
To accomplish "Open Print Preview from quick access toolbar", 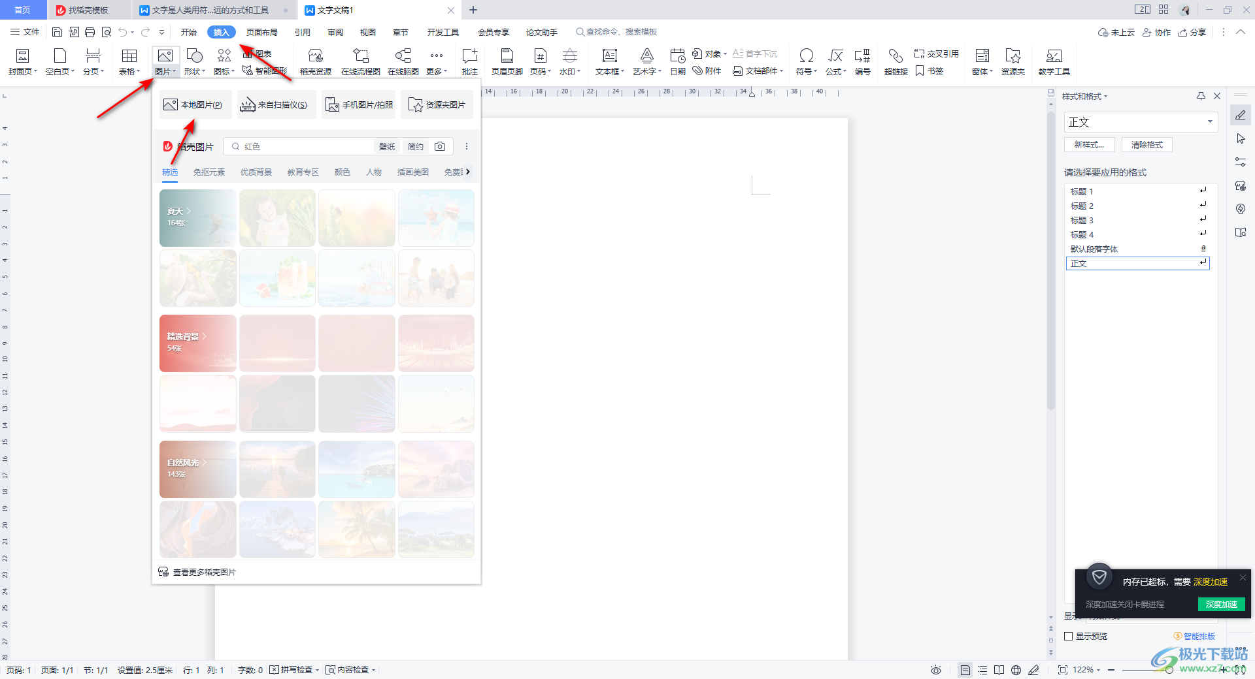I will [106, 32].
